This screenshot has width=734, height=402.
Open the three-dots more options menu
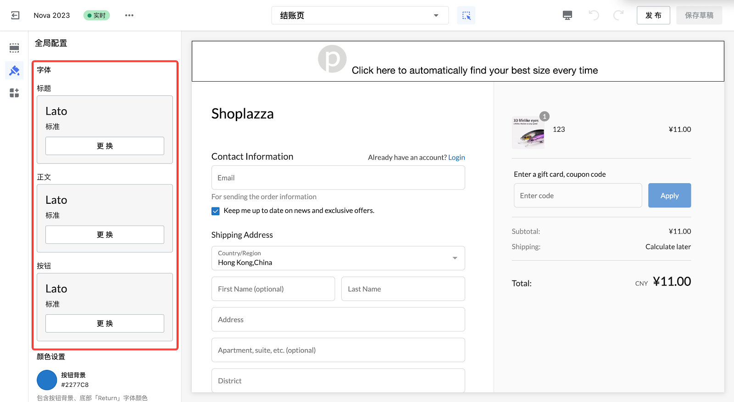click(x=129, y=15)
